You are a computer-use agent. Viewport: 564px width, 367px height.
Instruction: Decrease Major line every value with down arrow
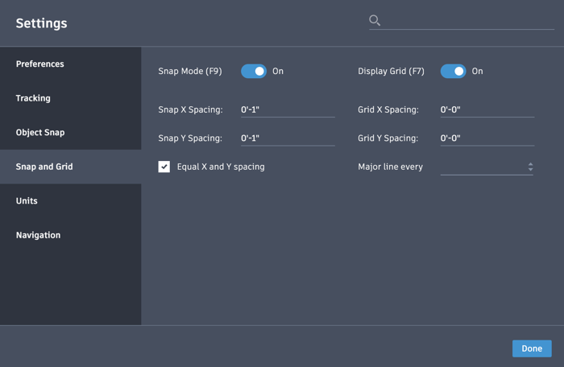click(x=530, y=170)
